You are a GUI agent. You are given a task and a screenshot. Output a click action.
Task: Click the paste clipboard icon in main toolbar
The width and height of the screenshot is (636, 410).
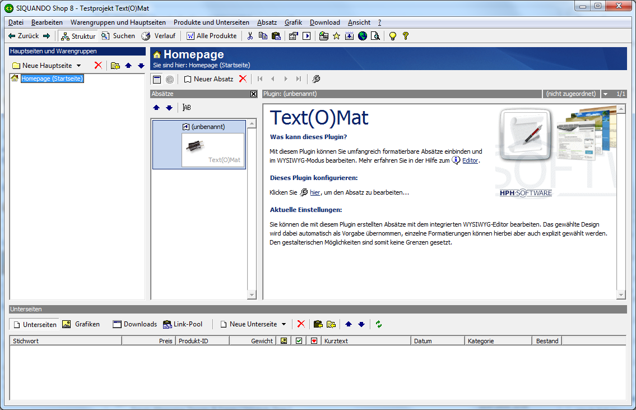tap(276, 36)
